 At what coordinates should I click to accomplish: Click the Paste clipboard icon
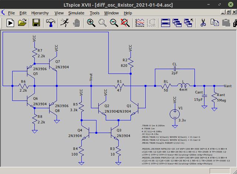(x=226, y=23)
